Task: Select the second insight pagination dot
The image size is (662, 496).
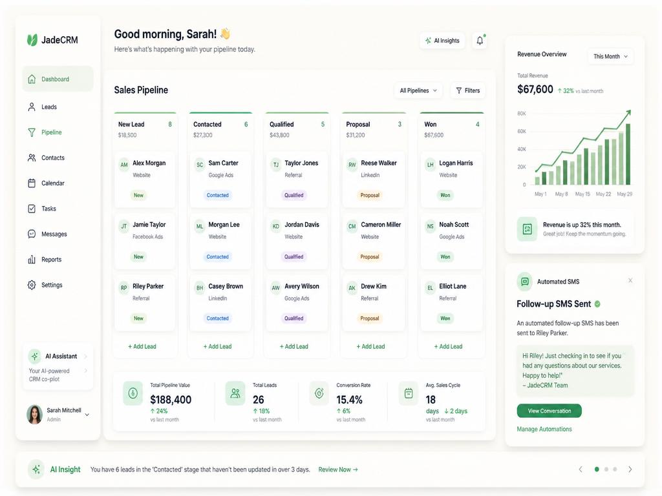Action: (606, 469)
